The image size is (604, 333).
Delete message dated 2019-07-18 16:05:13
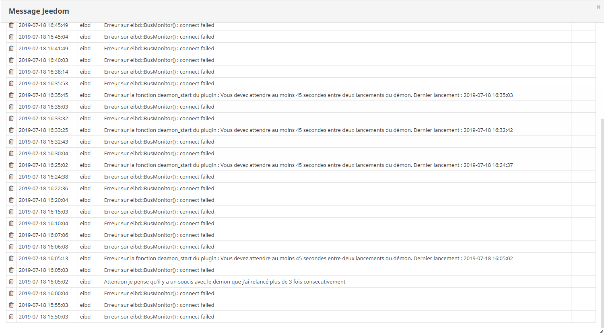click(x=11, y=258)
